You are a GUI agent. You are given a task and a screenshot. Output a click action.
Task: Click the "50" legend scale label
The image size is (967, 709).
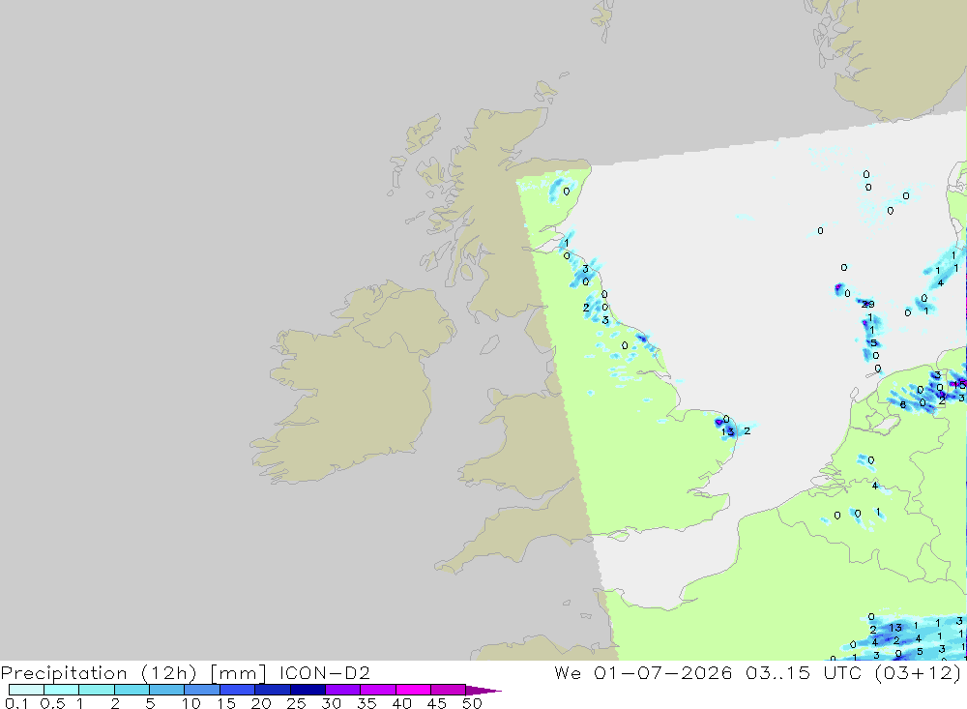click(x=472, y=703)
